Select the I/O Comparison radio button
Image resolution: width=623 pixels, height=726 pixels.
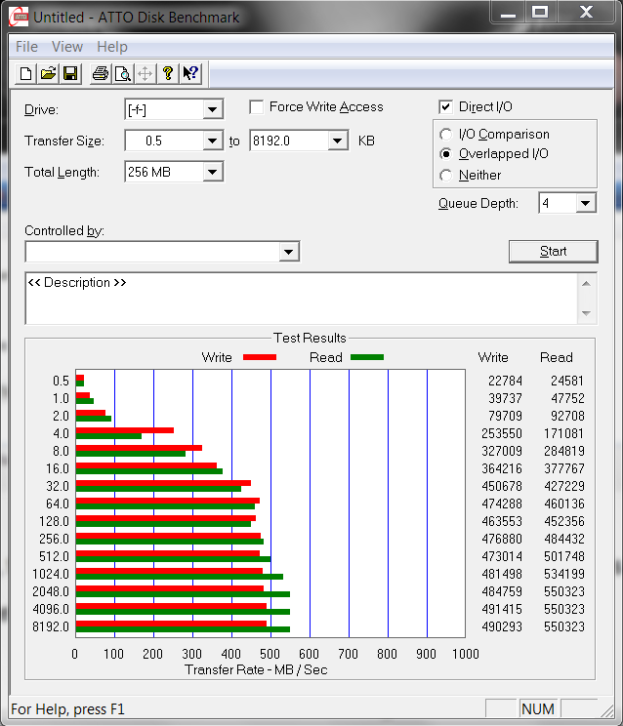pyautogui.click(x=446, y=135)
